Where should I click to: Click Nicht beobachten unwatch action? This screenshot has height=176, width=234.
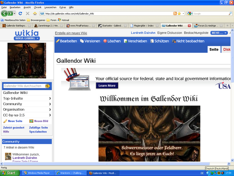(x=188, y=41)
